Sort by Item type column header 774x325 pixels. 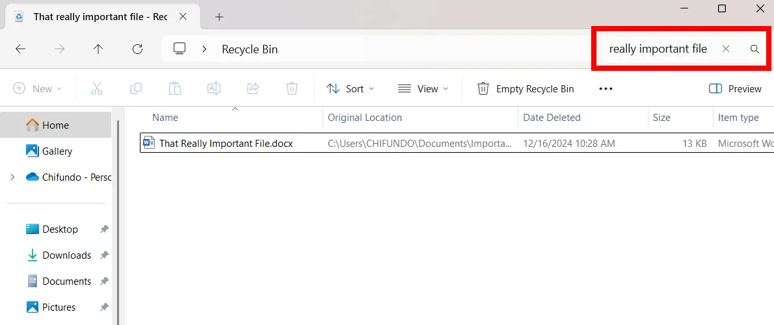[738, 118]
